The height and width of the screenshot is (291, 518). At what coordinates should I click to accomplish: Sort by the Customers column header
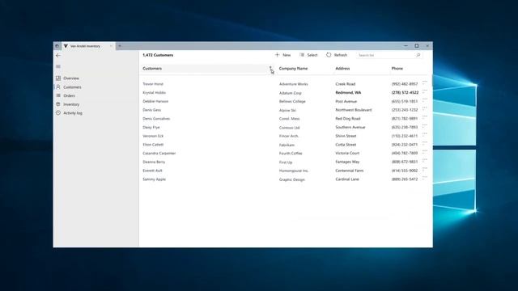click(152, 68)
